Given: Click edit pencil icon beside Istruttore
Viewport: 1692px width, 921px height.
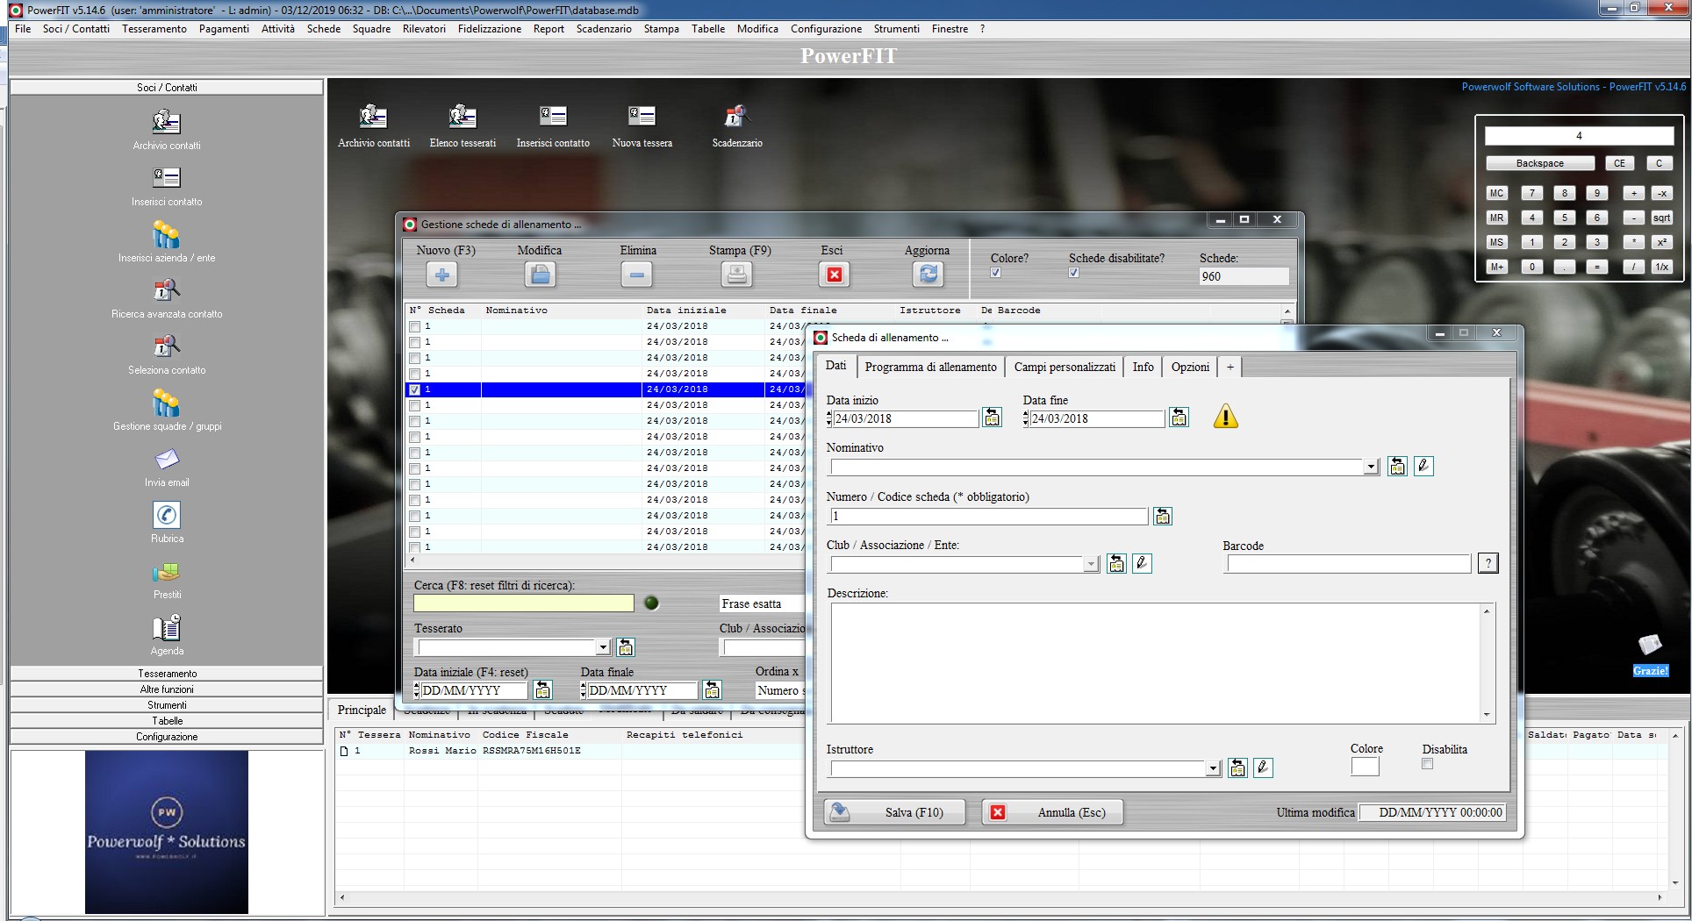Looking at the screenshot, I should point(1263,767).
